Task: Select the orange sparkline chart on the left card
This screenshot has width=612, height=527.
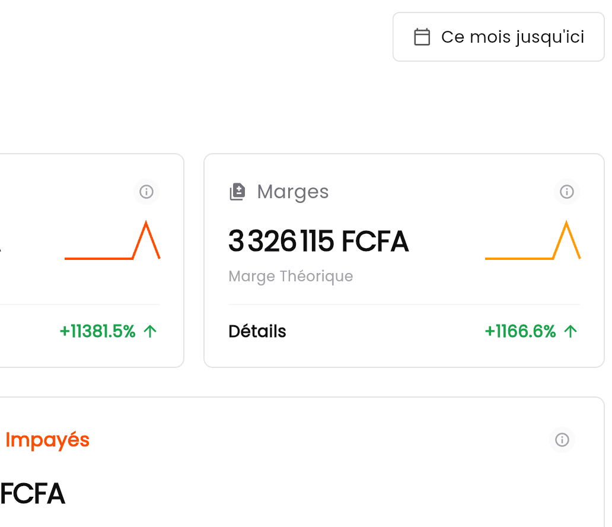Action: 113,249
